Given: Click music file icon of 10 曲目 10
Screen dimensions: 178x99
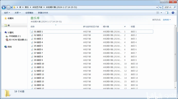Looking at the screenshot, I should pyautogui.click(x=32, y=64).
